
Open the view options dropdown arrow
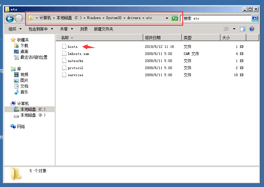(234, 29)
